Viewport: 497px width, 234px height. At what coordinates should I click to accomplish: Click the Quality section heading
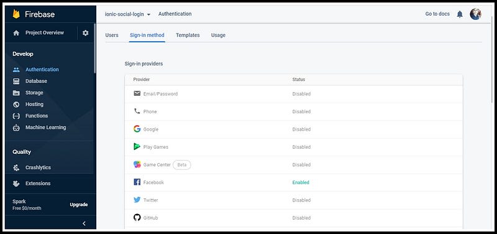pyautogui.click(x=22, y=152)
